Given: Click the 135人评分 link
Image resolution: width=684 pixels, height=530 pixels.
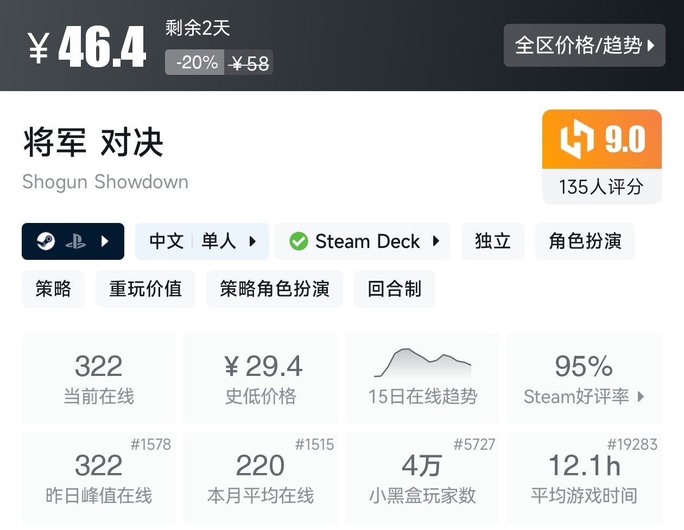Looking at the screenshot, I should (601, 187).
